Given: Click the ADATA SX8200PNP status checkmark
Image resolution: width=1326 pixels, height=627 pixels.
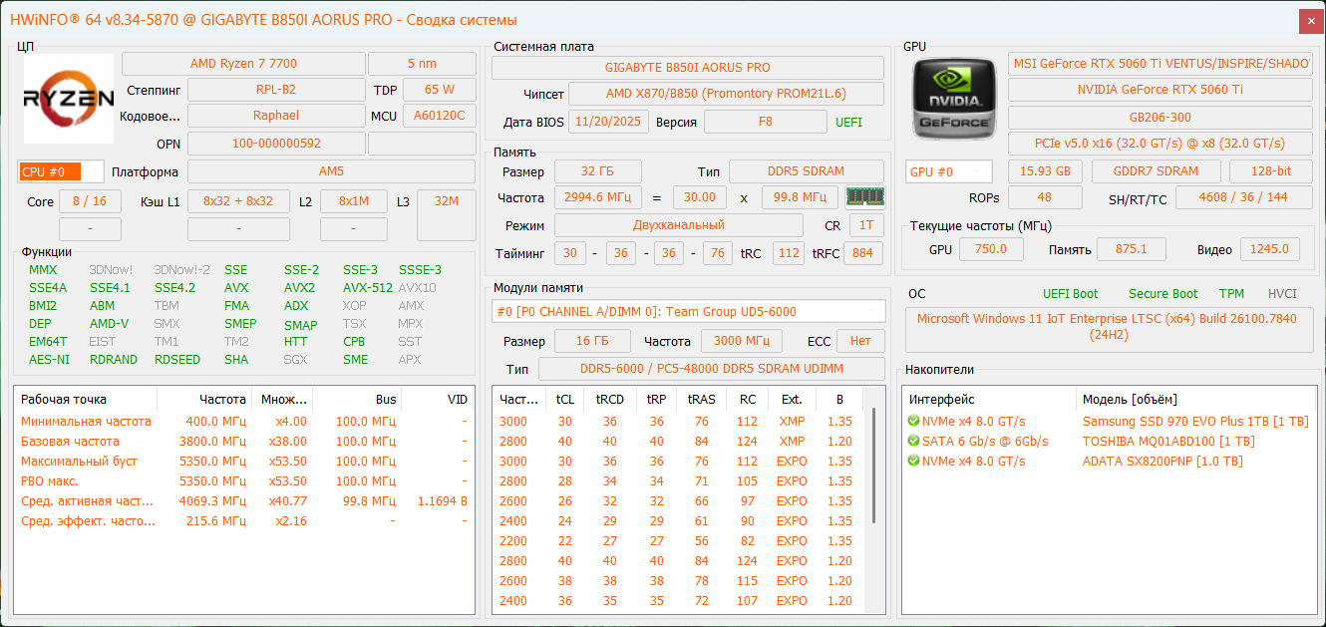Looking at the screenshot, I should pyautogui.click(x=913, y=462).
